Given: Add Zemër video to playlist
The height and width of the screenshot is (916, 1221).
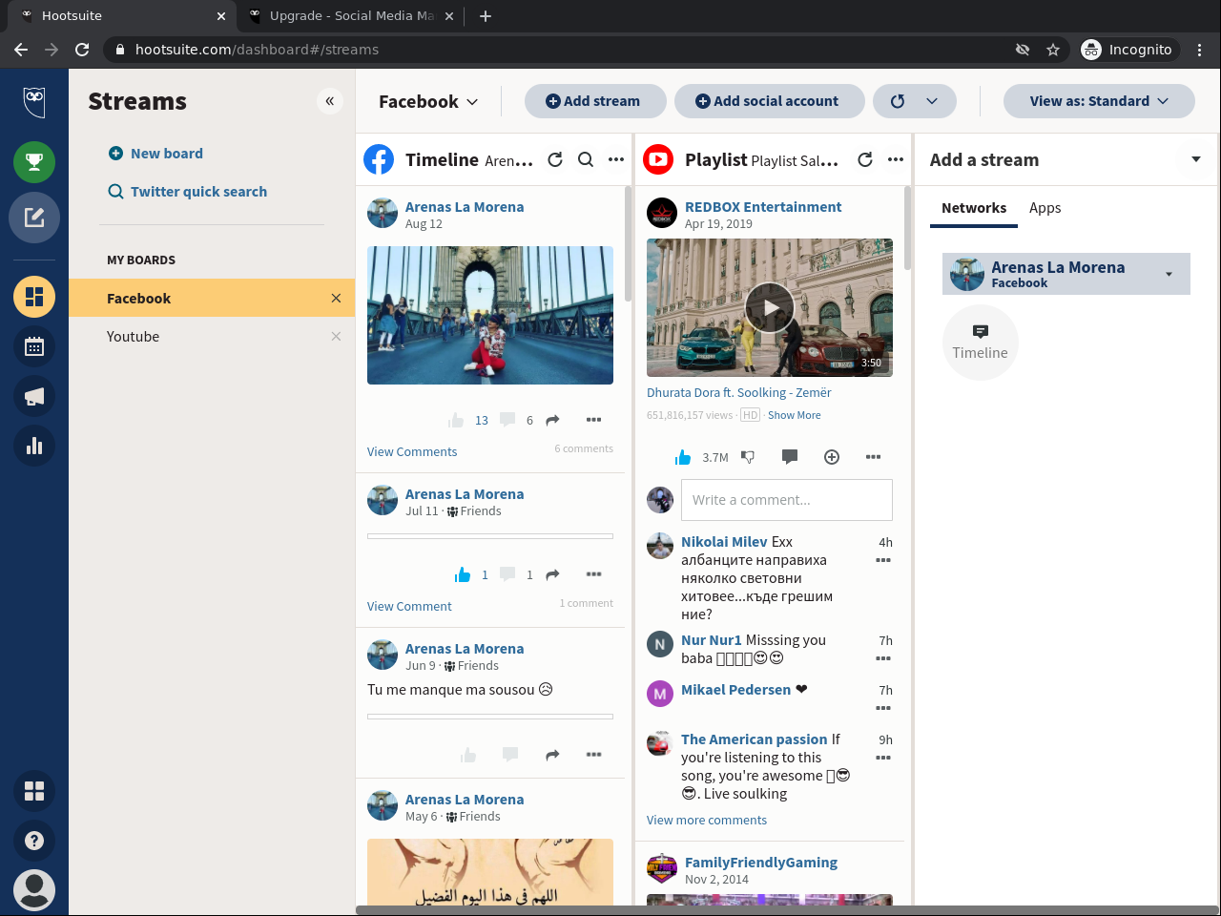Looking at the screenshot, I should [x=832, y=457].
